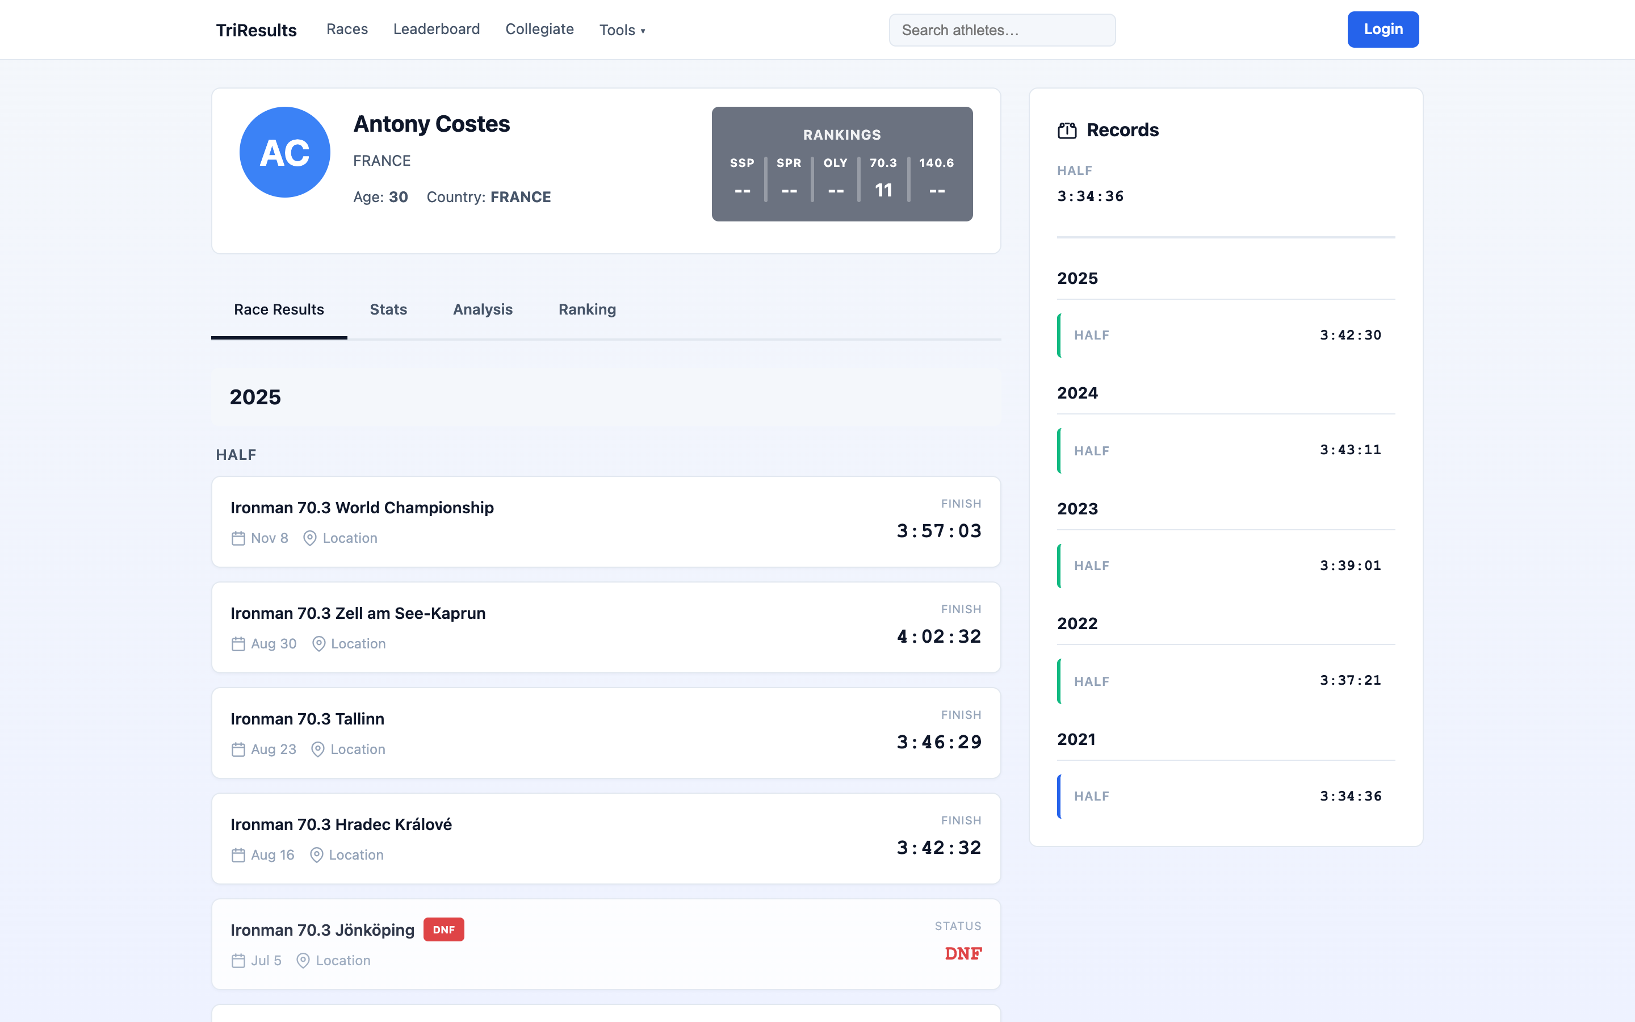This screenshot has width=1635, height=1022.
Task: Click finish time 4:02:32
Action: coord(939,636)
